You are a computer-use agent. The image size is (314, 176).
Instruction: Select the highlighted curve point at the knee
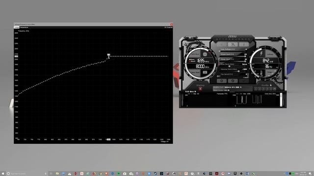coord(109,57)
